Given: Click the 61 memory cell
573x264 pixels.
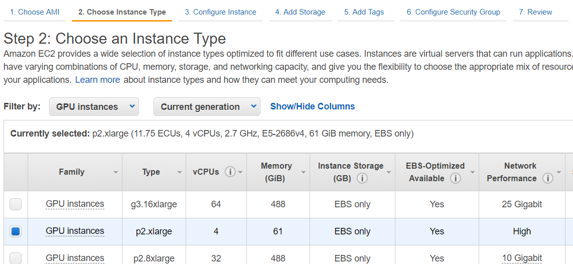Looking at the screenshot, I should (x=278, y=231).
